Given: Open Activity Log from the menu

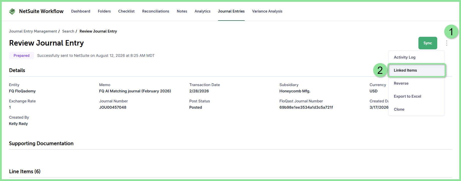Looking at the screenshot, I should (416, 57).
